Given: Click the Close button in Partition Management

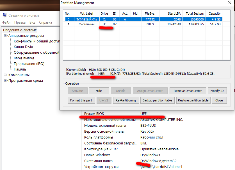Looking at the screenshot, I should (219, 100).
